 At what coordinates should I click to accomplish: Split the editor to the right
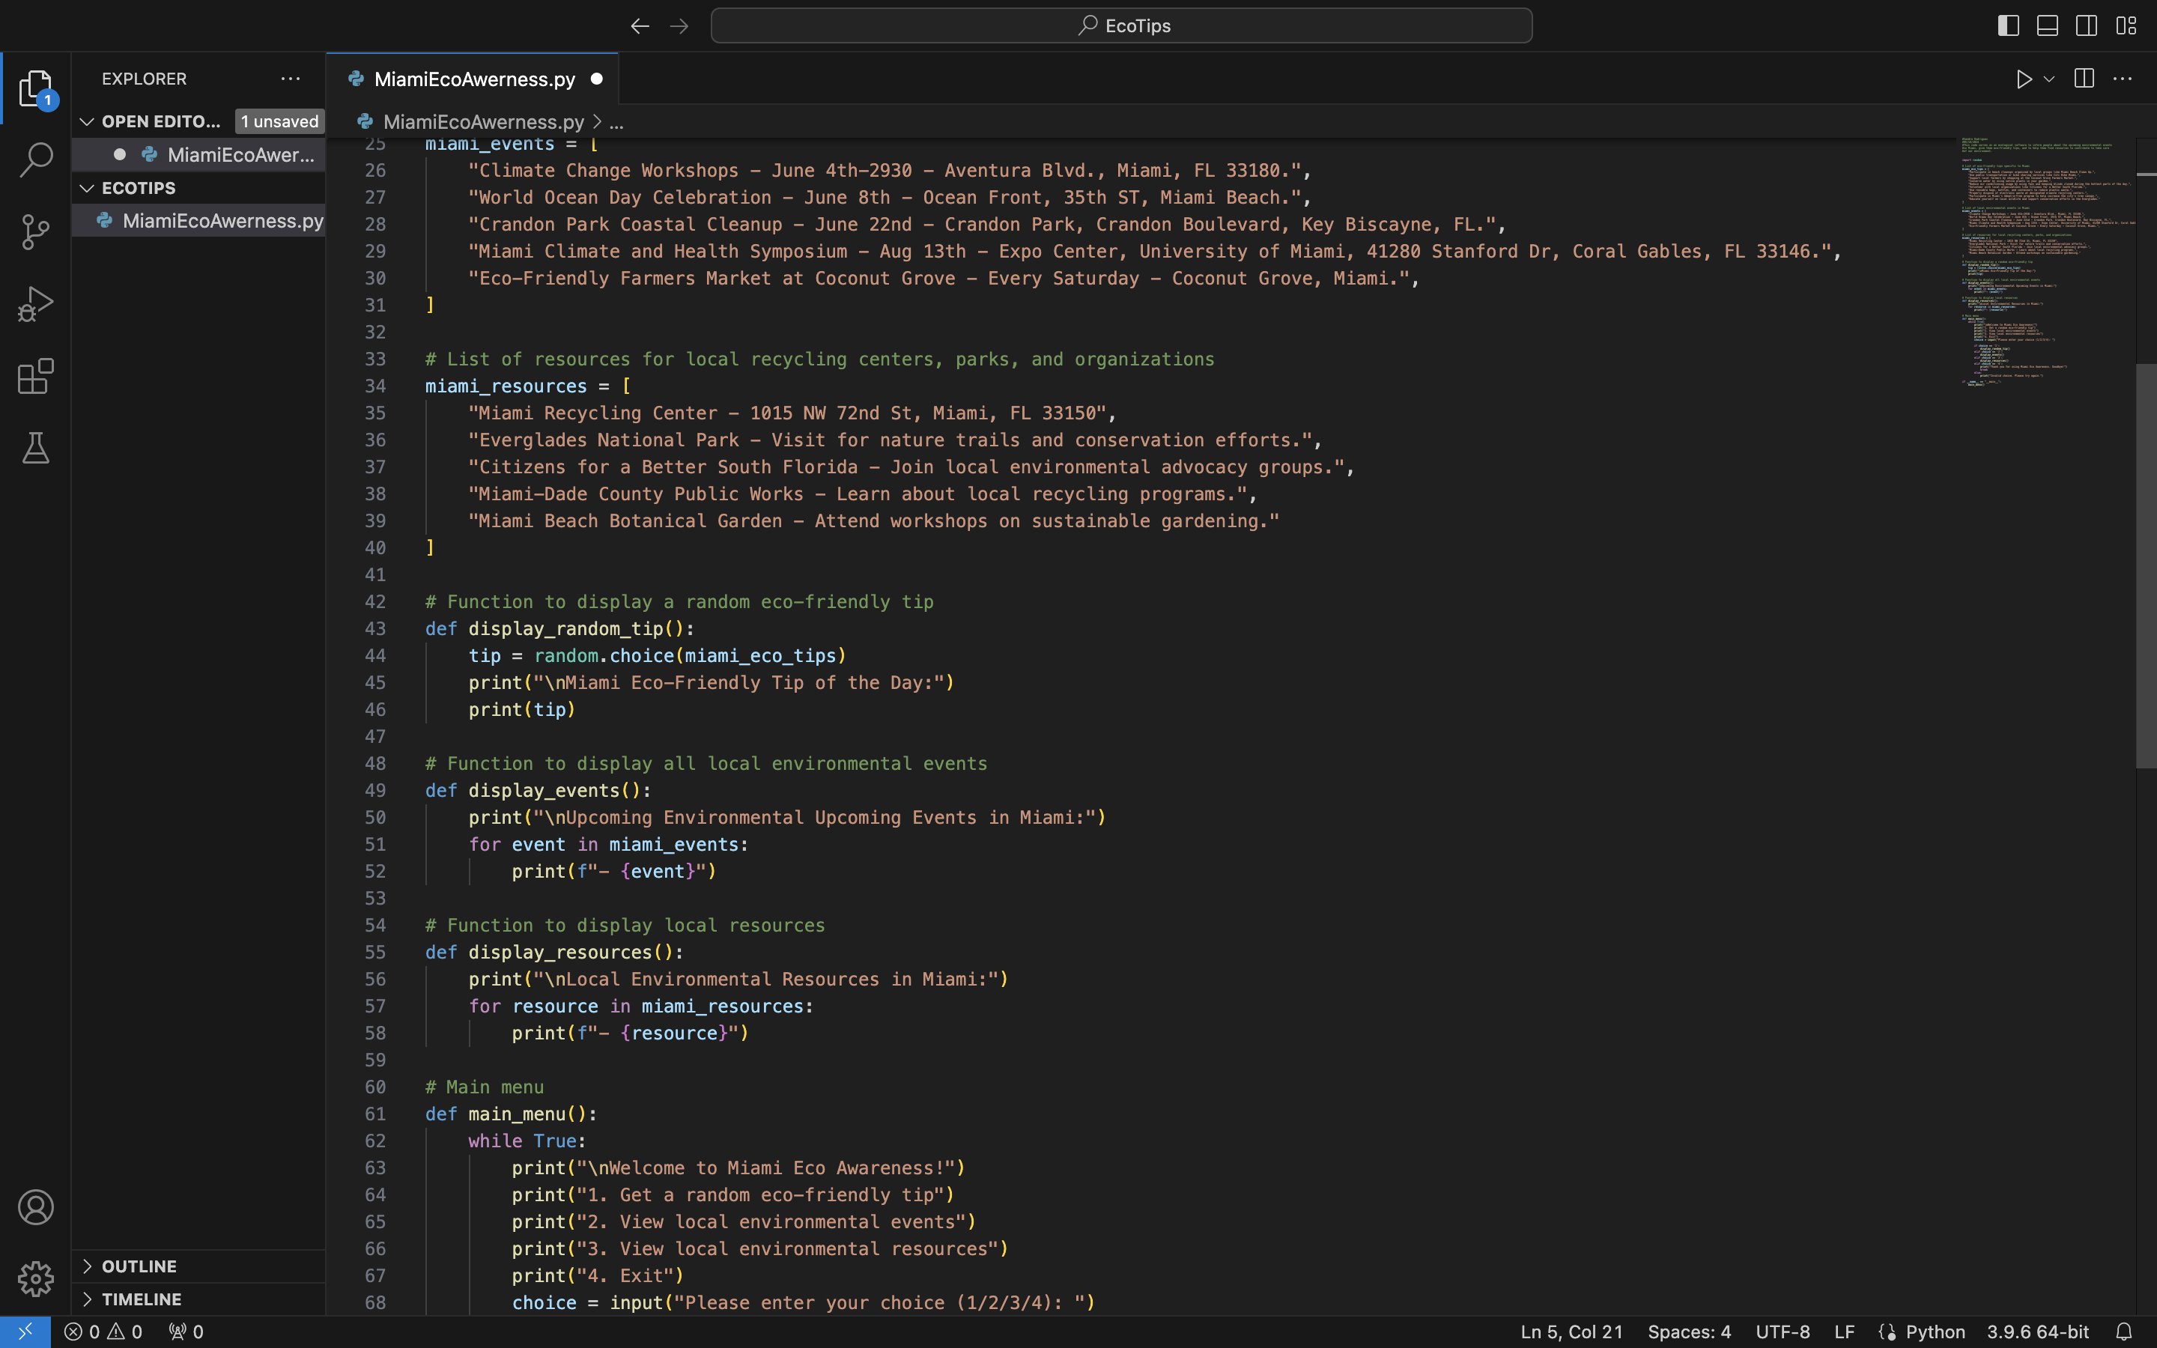[2084, 79]
